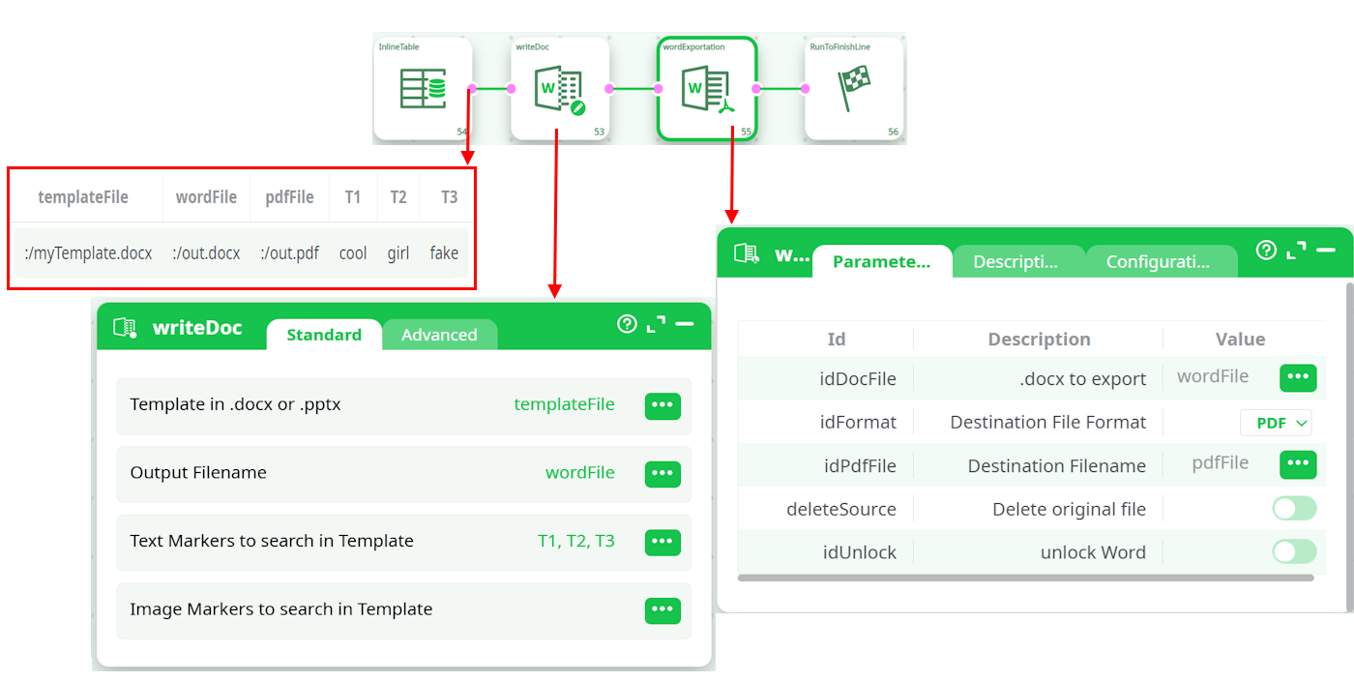This screenshot has height=682, width=1354.
Task: Toggle the Delete original file switch
Action: click(1293, 509)
